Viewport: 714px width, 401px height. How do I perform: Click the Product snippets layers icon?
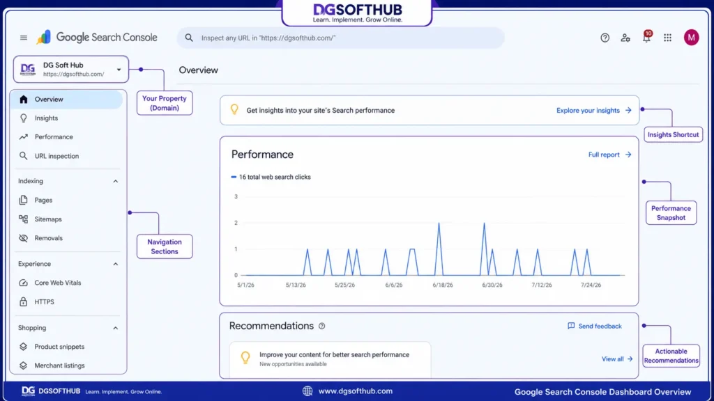[23, 347]
